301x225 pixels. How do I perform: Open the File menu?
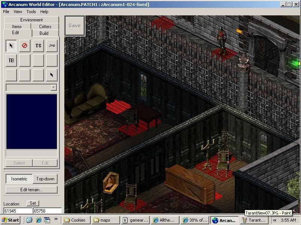point(6,12)
